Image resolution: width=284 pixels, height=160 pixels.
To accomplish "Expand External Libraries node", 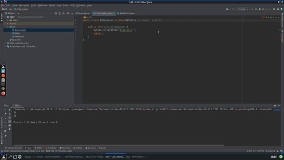I will [5, 43].
